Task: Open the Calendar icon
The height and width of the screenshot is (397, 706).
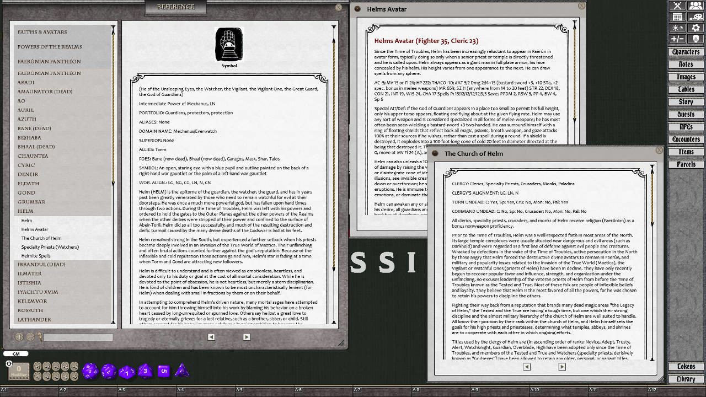Action: pyautogui.click(x=677, y=17)
